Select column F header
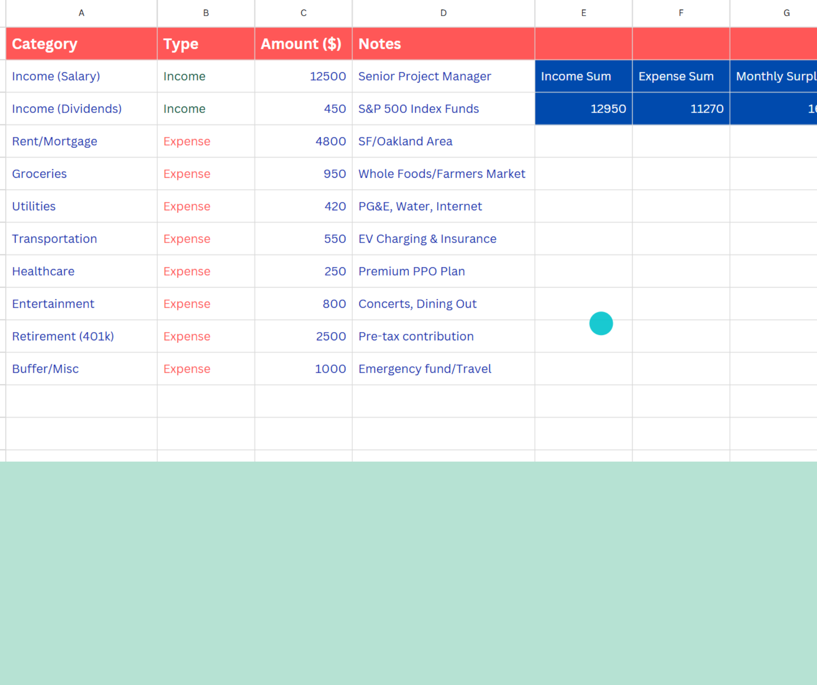This screenshot has width=817, height=685. [681, 13]
